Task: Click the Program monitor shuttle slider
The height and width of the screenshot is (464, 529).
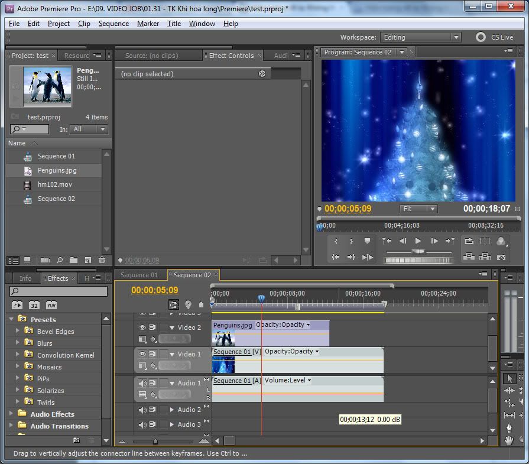Action: [418, 251]
